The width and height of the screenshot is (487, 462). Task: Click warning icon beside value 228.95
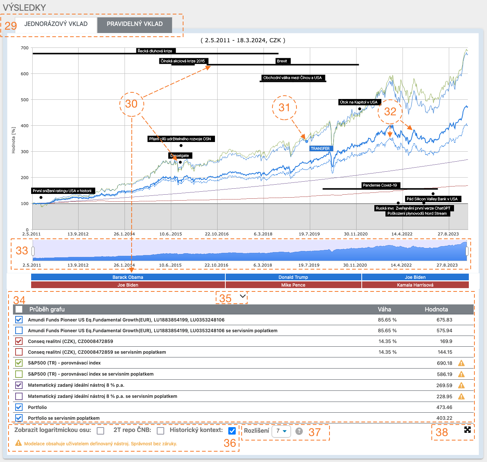click(x=461, y=396)
